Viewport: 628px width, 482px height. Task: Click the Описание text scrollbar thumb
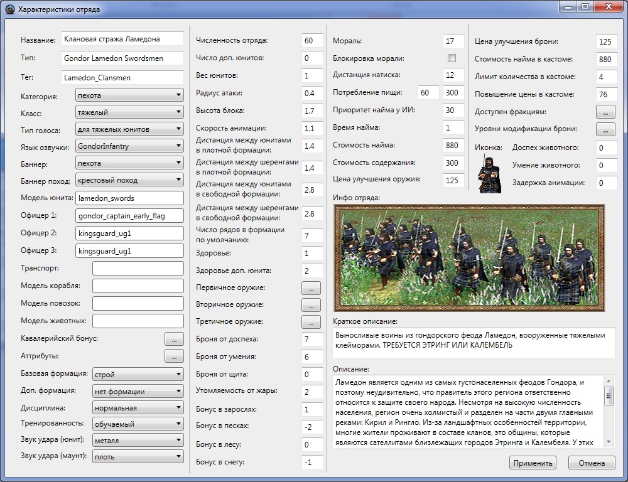[x=609, y=396]
